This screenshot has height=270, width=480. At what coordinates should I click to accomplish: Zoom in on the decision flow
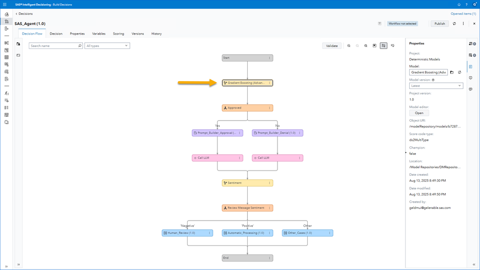[349, 46]
